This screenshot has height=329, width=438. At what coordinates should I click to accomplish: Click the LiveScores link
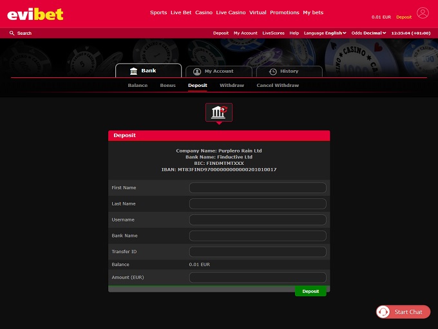(273, 33)
